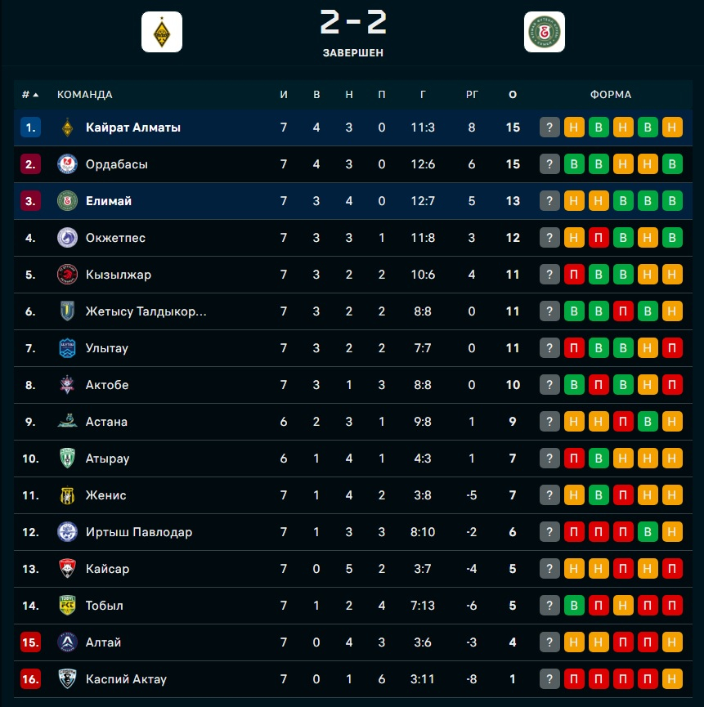Click the Aktobe team crest icon
The image size is (704, 707).
point(67,385)
